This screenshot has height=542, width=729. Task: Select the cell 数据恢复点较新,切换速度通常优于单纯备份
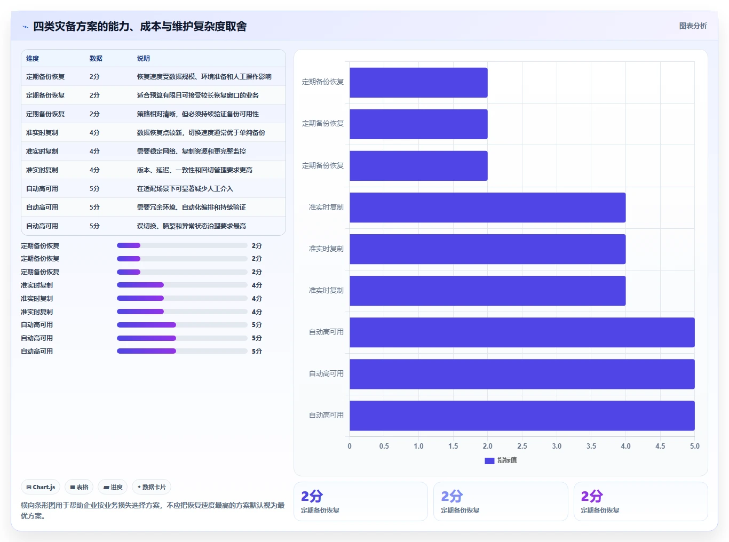pos(201,133)
